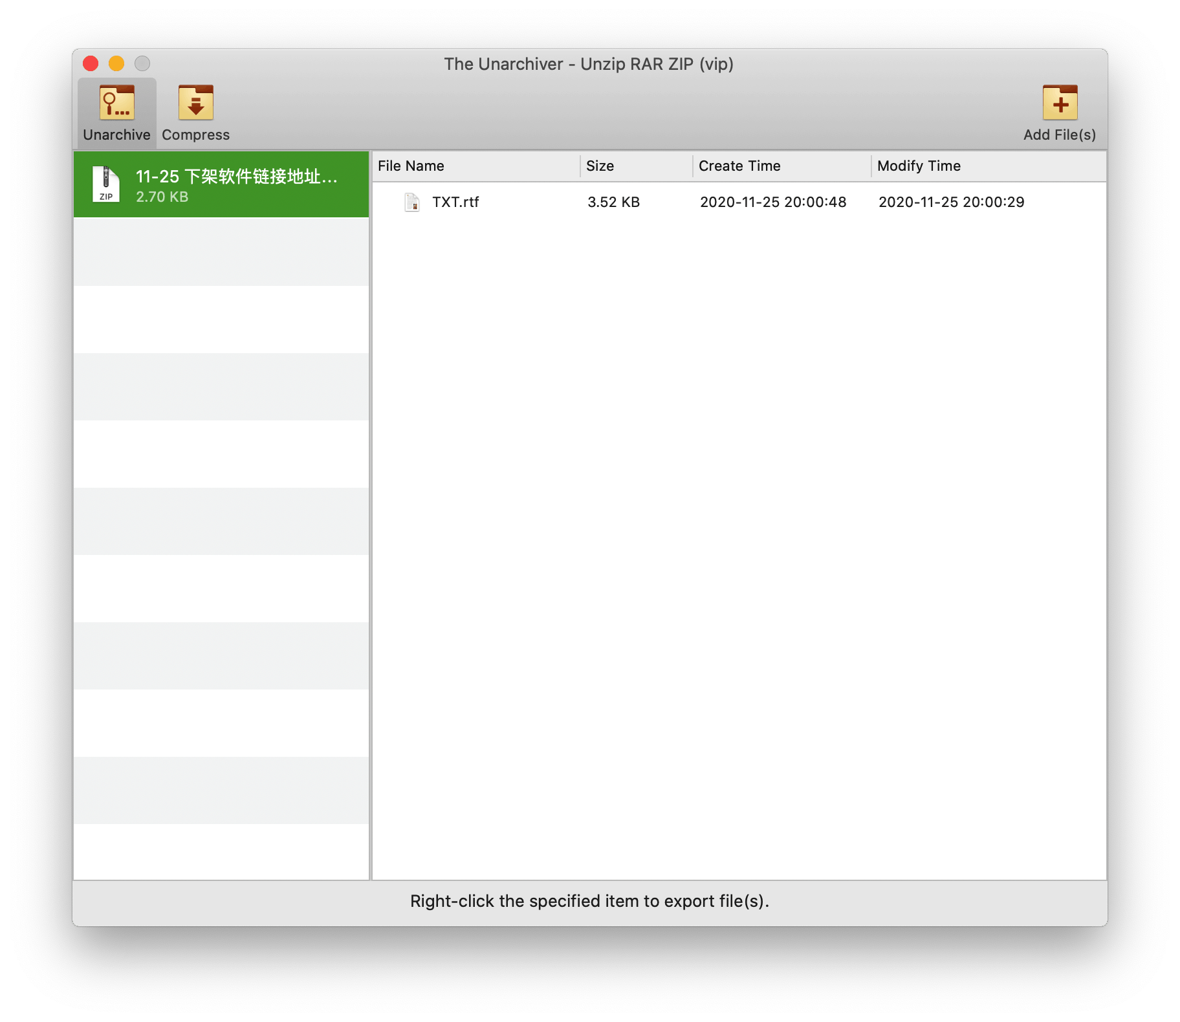
Task: Sort by the Create Time column header
Action: click(739, 166)
